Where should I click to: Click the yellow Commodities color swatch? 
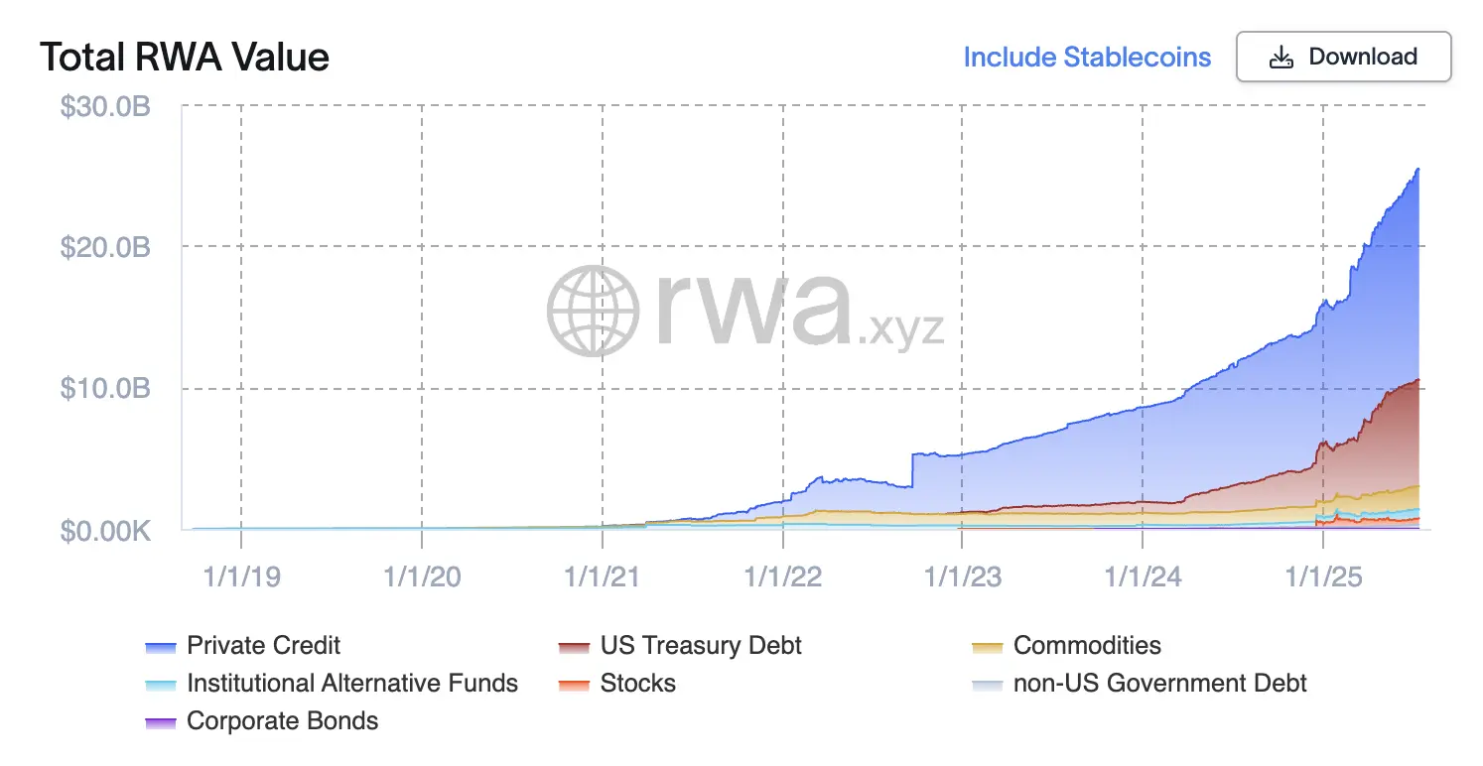[987, 648]
